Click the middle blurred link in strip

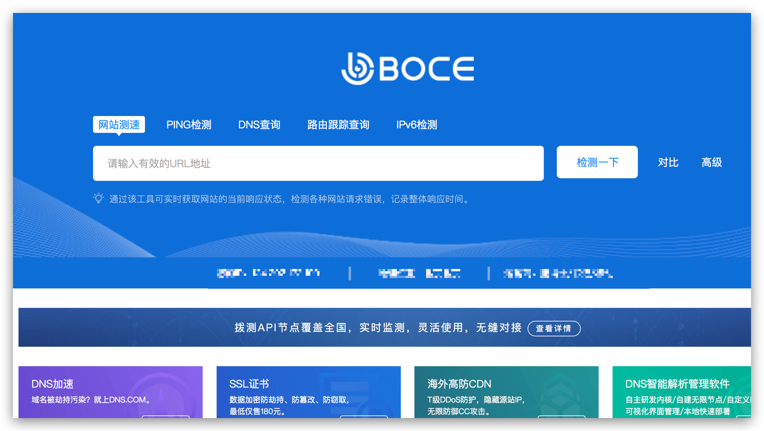click(419, 274)
